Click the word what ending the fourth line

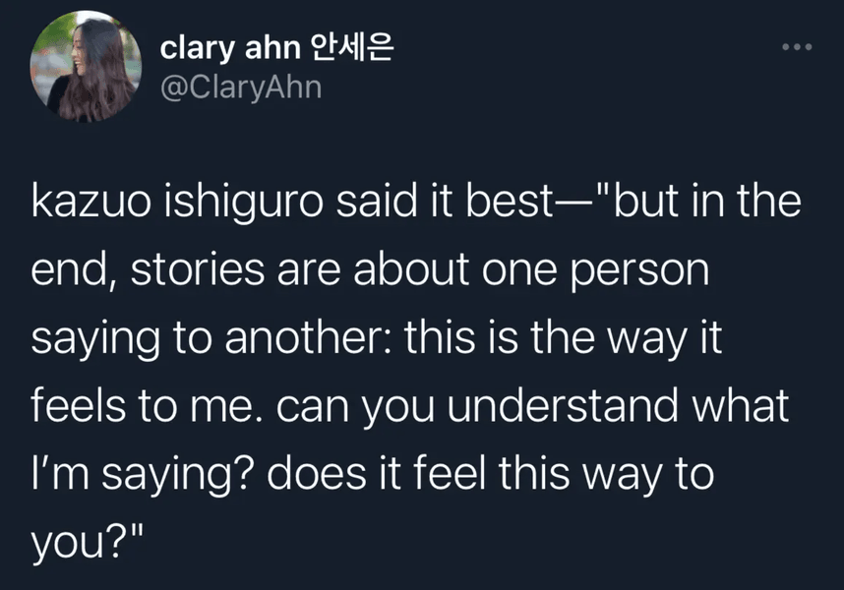point(741,405)
